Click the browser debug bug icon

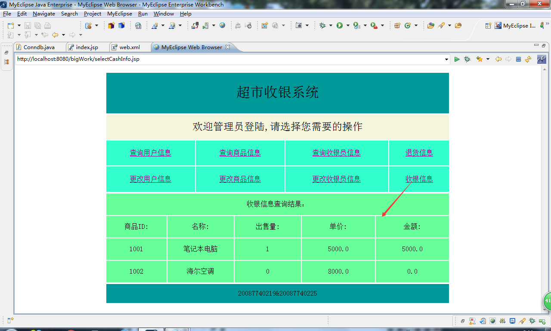pyautogui.click(x=467, y=59)
